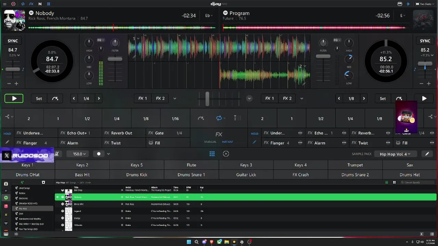Toggle HOLD on left FX pads
The height and width of the screenshot is (246, 438).
click(x=7, y=134)
